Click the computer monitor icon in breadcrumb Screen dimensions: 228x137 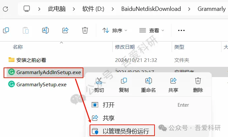point(27,9)
